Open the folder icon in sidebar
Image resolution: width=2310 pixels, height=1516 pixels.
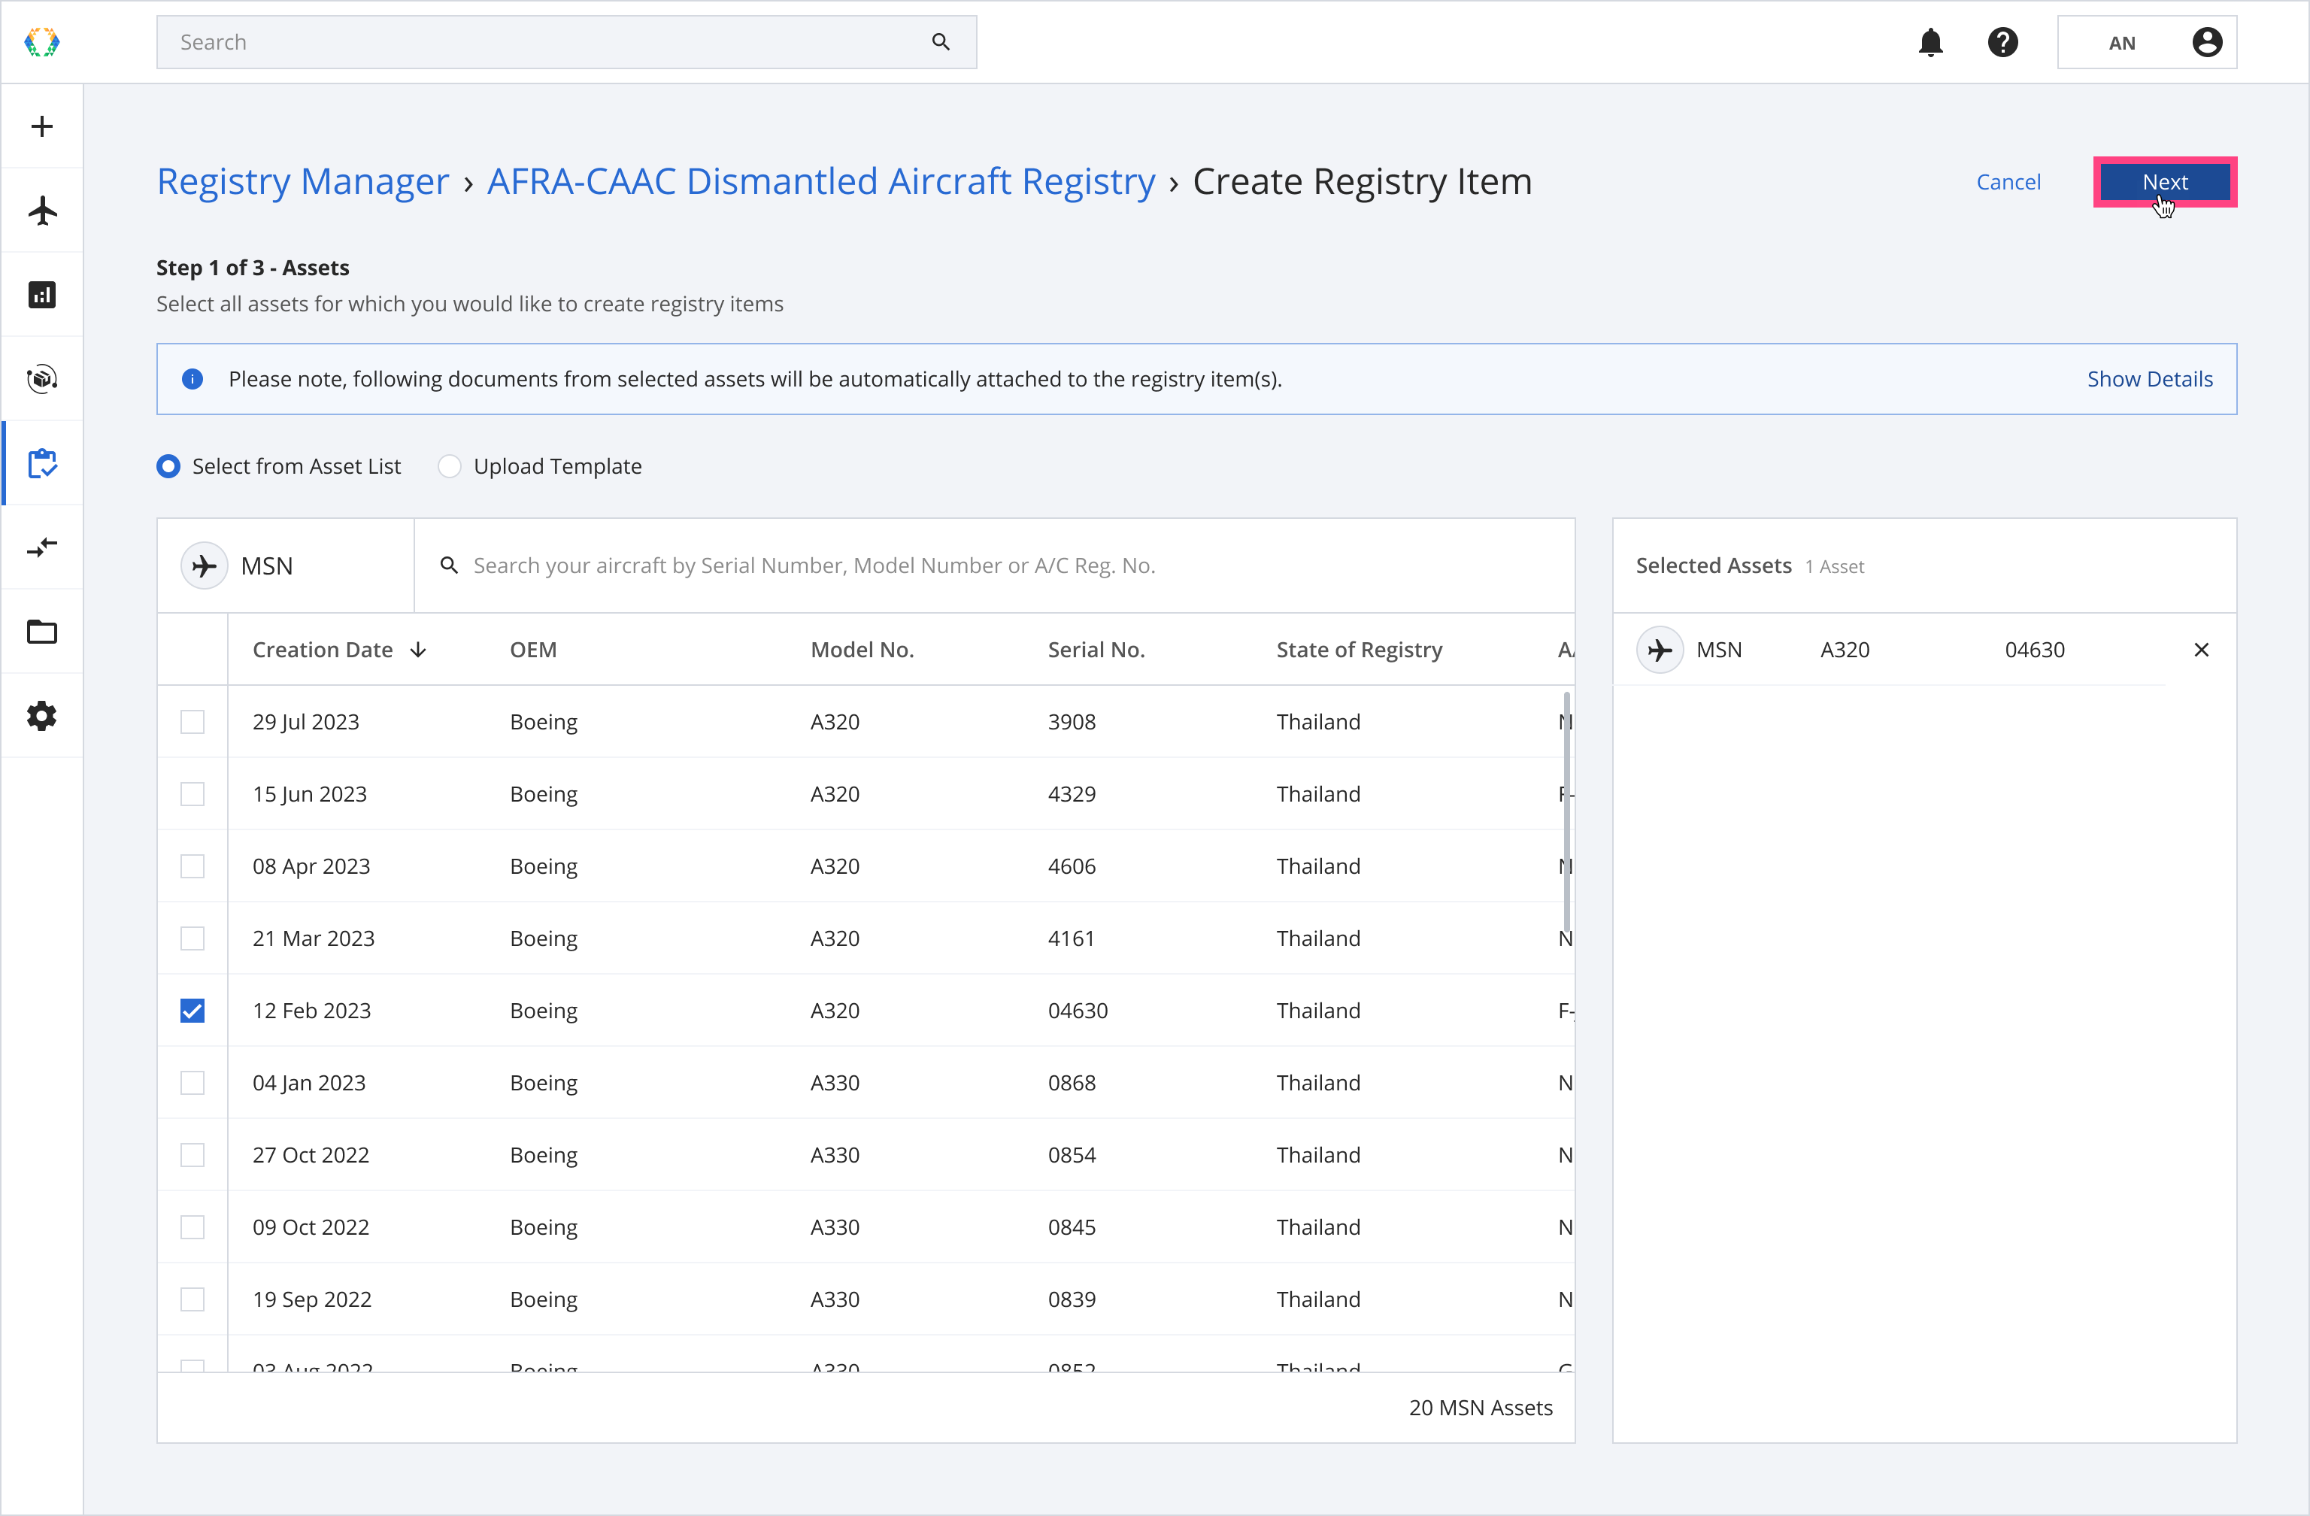tap(42, 632)
